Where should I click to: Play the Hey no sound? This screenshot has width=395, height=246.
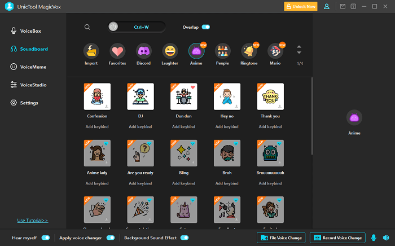[227, 96]
